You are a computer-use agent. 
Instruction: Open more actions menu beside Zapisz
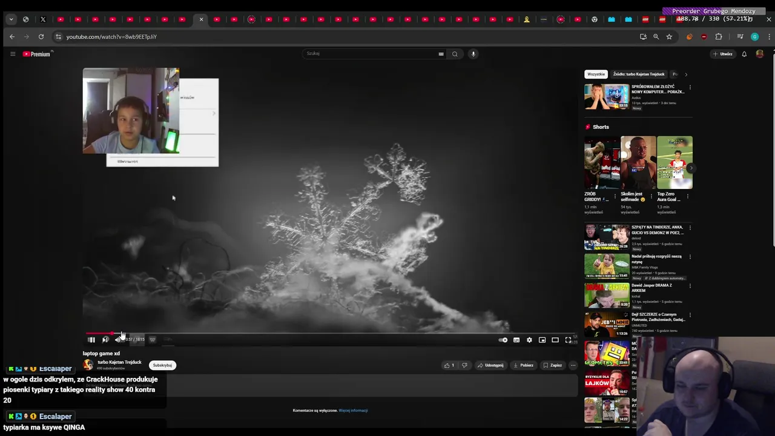tap(573, 365)
